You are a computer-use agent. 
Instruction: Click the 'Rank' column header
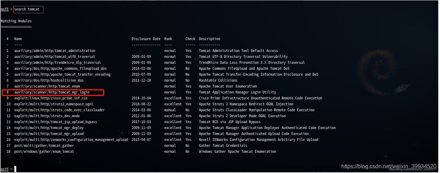(x=168, y=39)
